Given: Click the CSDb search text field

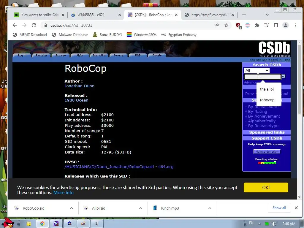Looking at the screenshot, I should [x=262, y=77].
